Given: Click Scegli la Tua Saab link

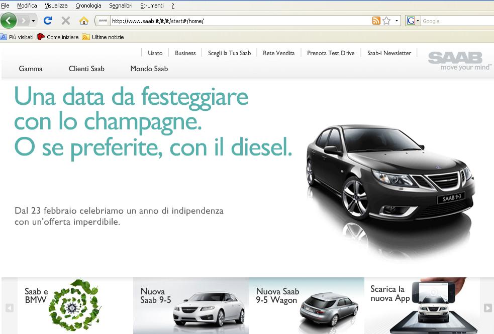Looking at the screenshot, I should [x=229, y=53].
